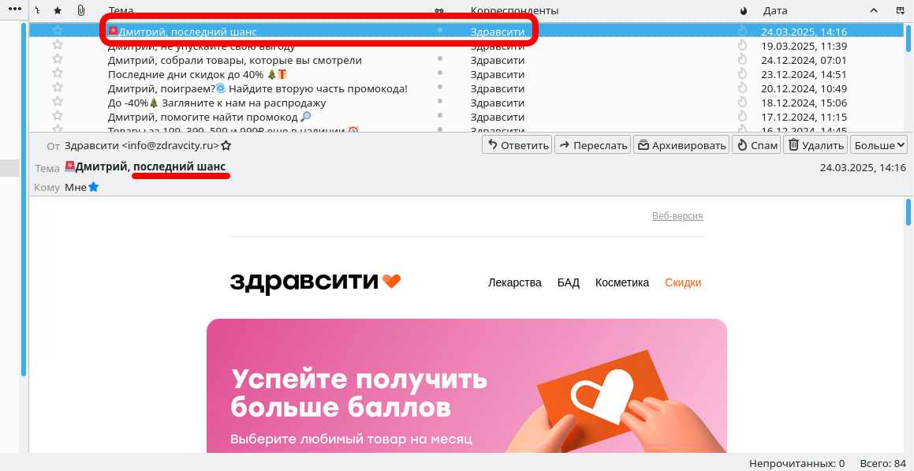Open the orange Скидки link in the email
The image size is (914, 471).
[x=683, y=282]
